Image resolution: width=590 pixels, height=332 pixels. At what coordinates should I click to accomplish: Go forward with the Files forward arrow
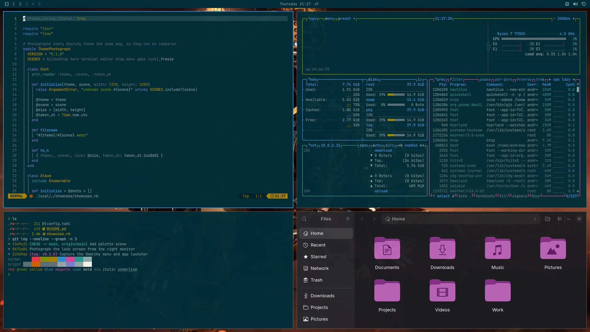(374, 219)
